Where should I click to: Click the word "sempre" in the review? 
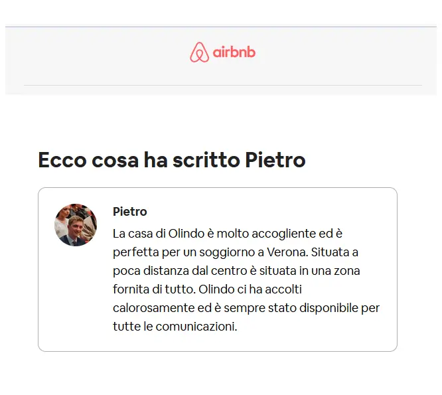tap(244, 309)
